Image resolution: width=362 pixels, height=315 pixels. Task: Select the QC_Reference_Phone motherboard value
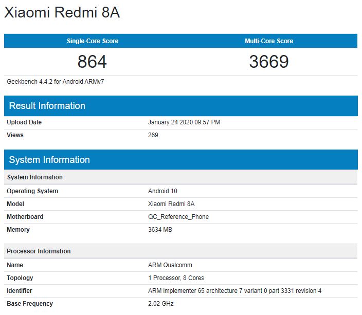[x=178, y=217]
